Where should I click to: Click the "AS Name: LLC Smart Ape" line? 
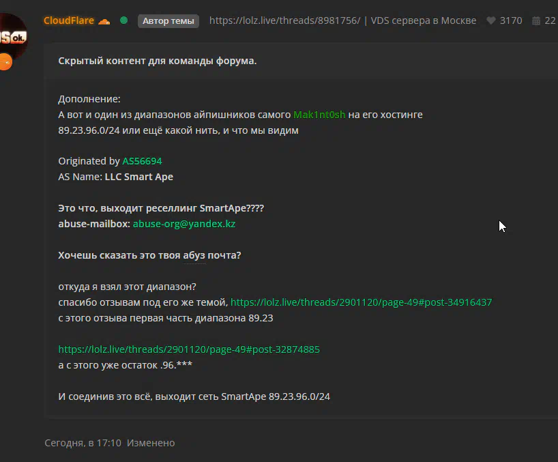pyautogui.click(x=116, y=177)
